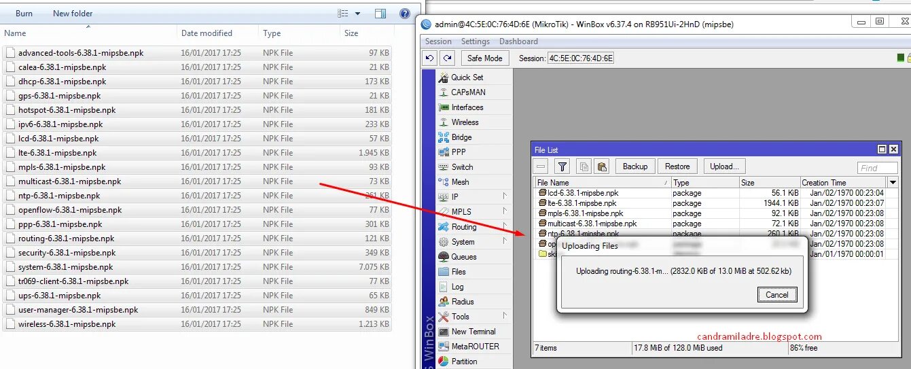The width and height of the screenshot is (911, 369).
Task: Sort File List by File Name column
Action: click(602, 183)
